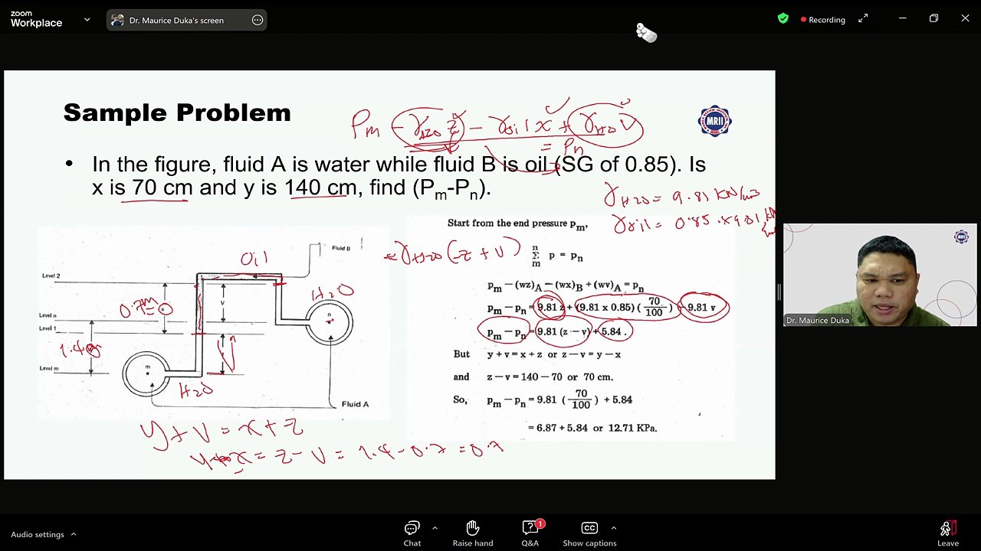981x551 pixels.
Task: Click the avatar in the screen tab
Action: [117, 21]
